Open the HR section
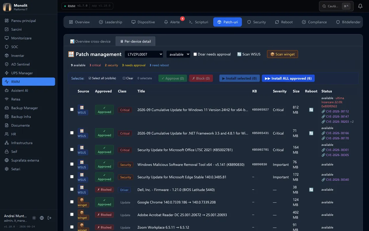This screenshot has width=369, height=231. [29, 134]
